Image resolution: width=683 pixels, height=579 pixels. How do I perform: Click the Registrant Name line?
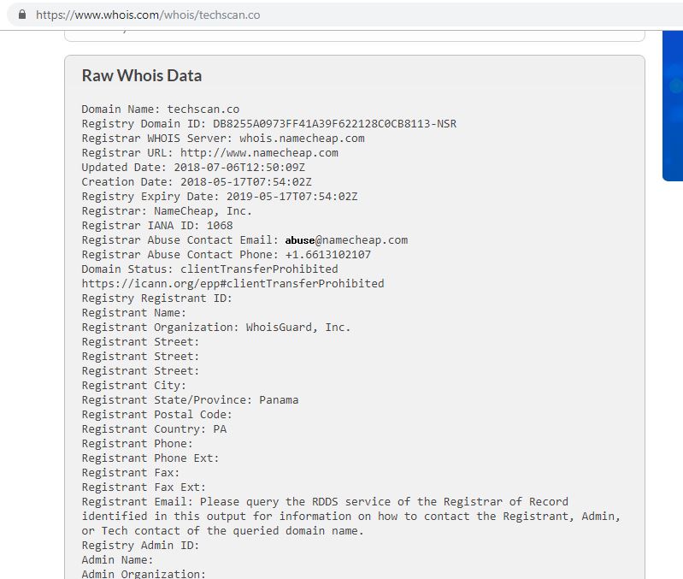pos(133,313)
